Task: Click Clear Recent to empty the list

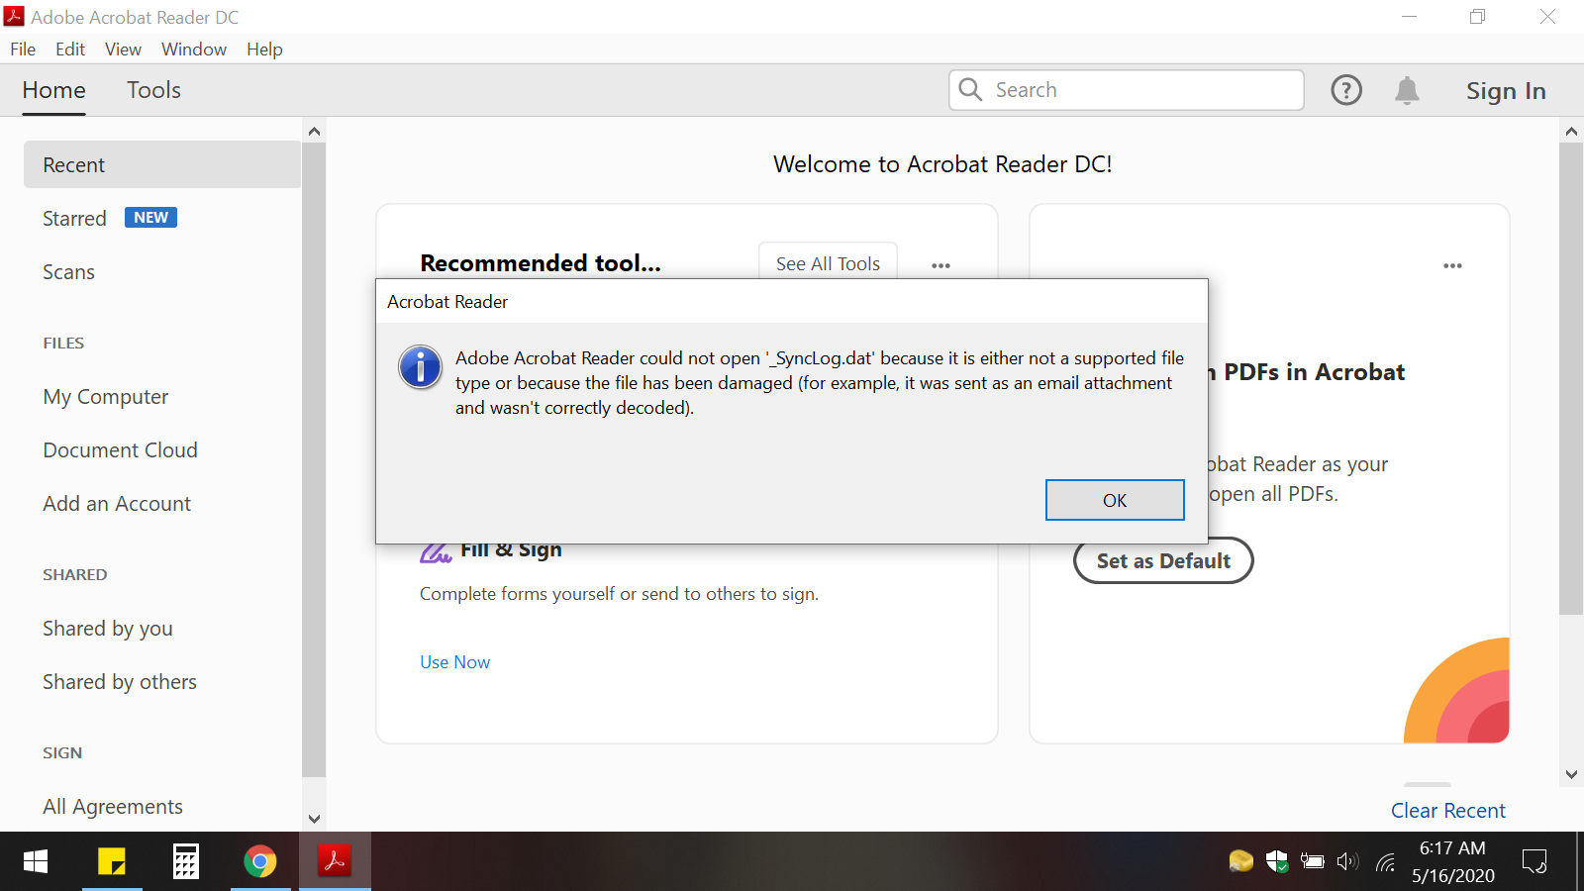Action: point(1447,810)
